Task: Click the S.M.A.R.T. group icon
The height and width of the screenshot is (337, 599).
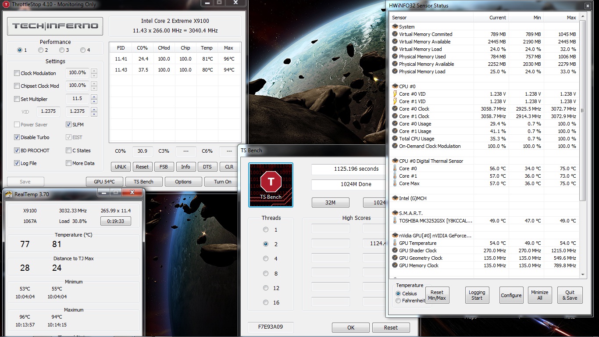Action: 395,213
